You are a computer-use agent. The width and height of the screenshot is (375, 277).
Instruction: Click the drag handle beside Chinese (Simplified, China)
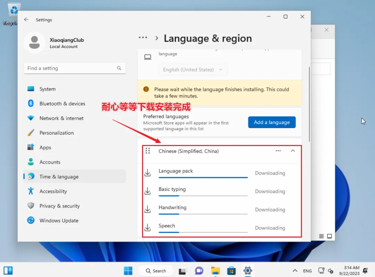[148, 151]
